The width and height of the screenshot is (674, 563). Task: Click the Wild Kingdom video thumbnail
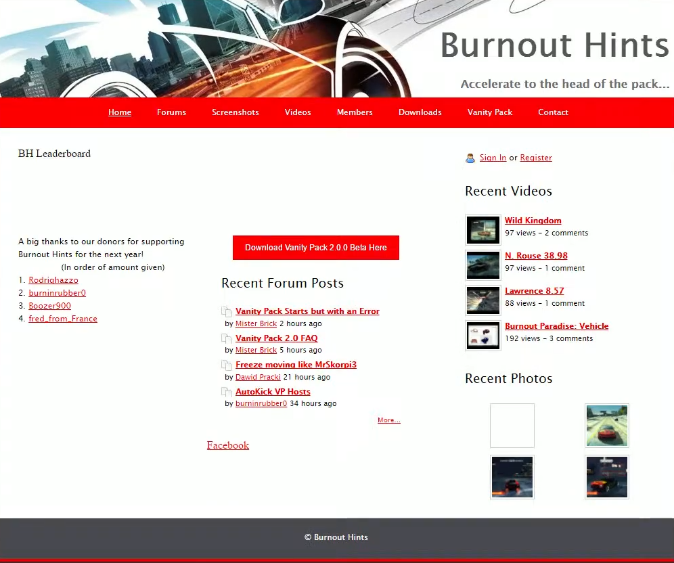pos(483,230)
